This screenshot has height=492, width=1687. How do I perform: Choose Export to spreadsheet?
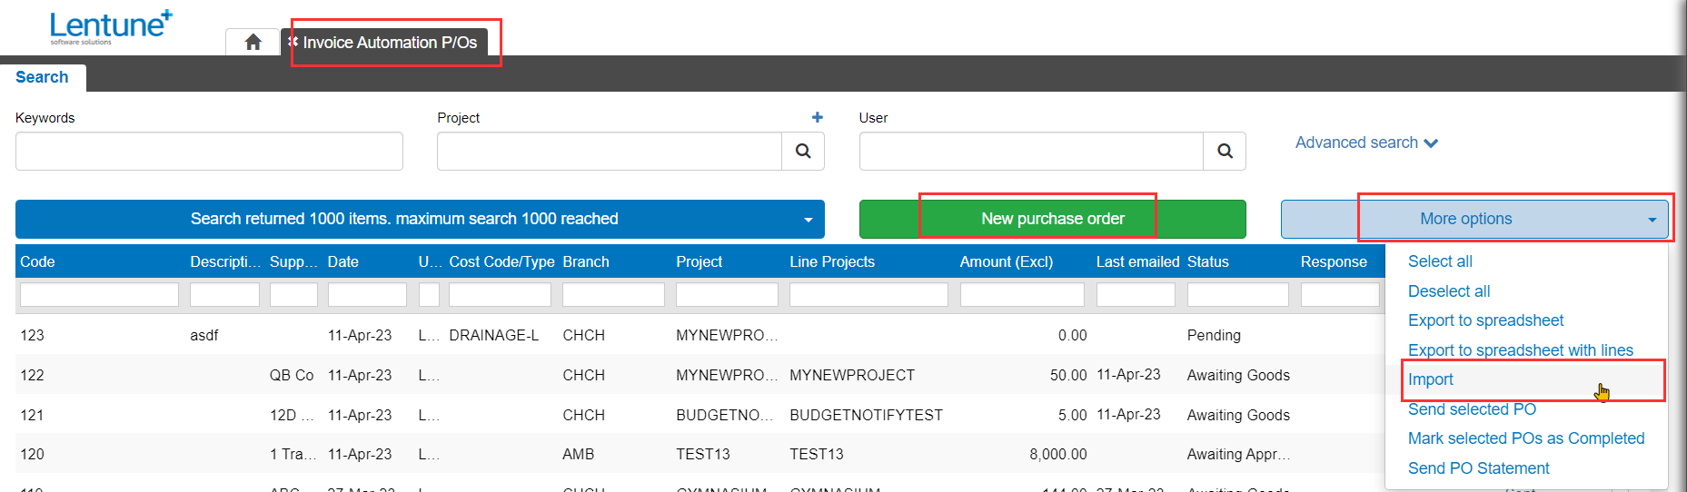1485,320
